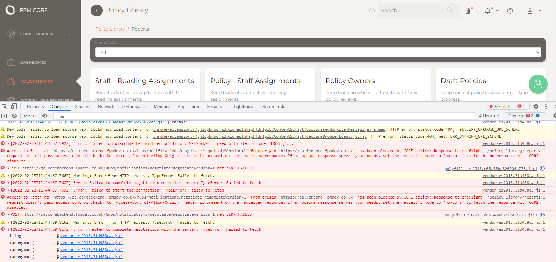Switch to the Lighthouse tab
The height and width of the screenshot is (262, 556).
tap(244, 107)
